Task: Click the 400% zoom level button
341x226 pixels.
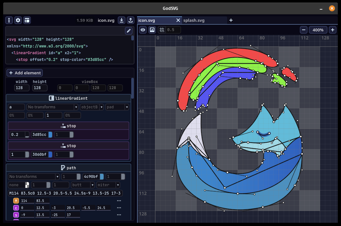Action: (318, 30)
